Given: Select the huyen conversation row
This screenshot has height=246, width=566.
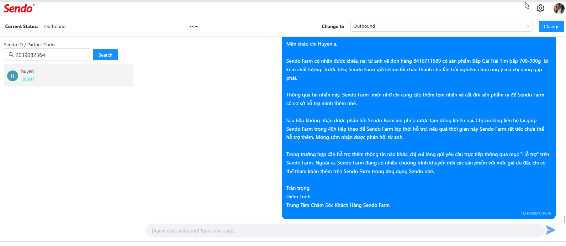Looking at the screenshot, I should click(69, 75).
